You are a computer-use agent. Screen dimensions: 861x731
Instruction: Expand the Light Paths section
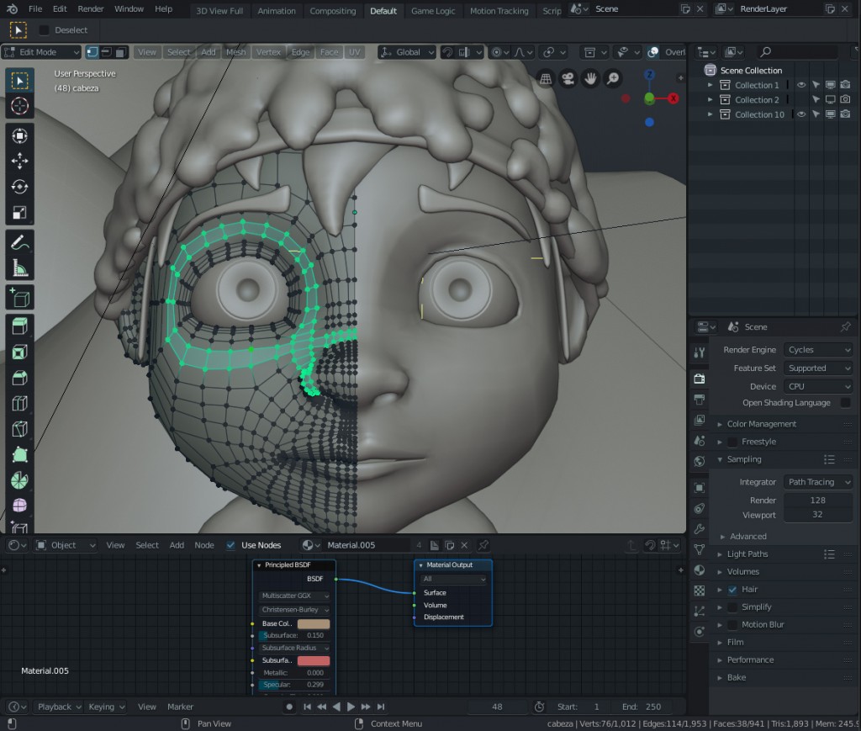[748, 554]
